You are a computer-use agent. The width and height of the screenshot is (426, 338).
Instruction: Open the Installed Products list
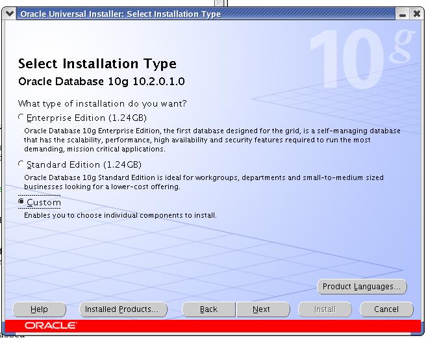pyautogui.click(x=122, y=309)
